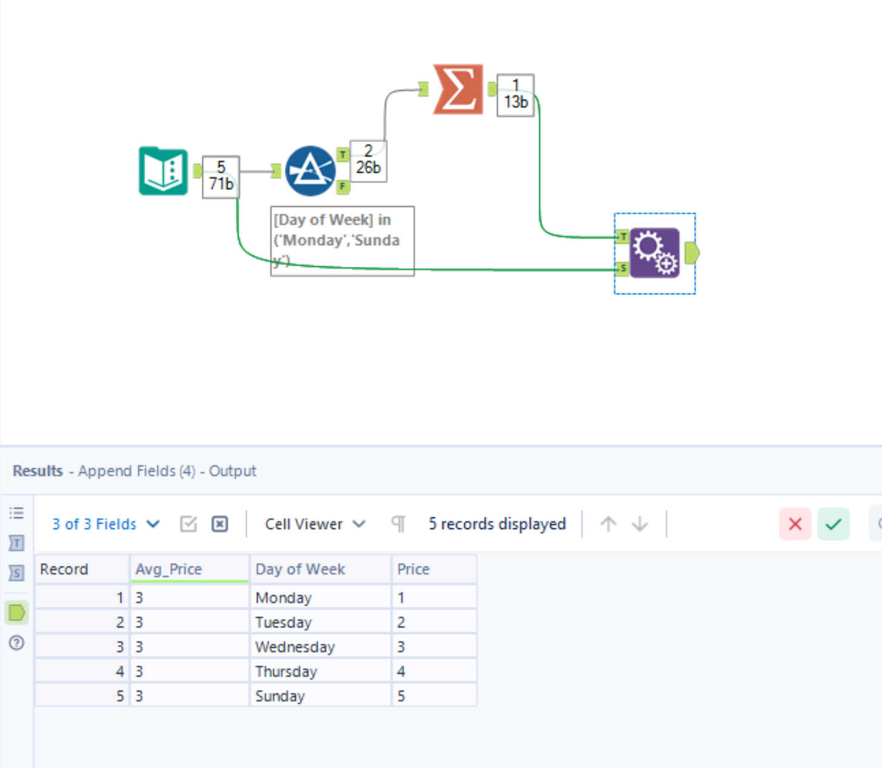Image resolution: width=882 pixels, height=768 pixels.
Task: Sort records by the Avg_Price column header
Action: [x=169, y=569]
